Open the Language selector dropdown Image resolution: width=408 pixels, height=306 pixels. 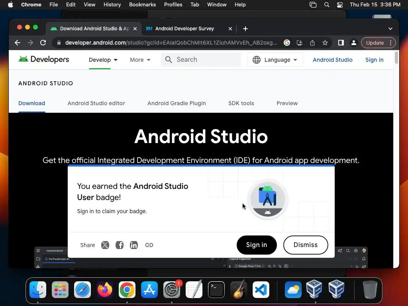tap(275, 60)
